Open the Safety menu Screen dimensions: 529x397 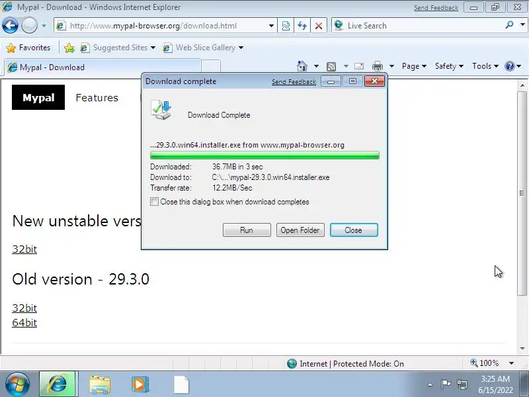tap(449, 66)
